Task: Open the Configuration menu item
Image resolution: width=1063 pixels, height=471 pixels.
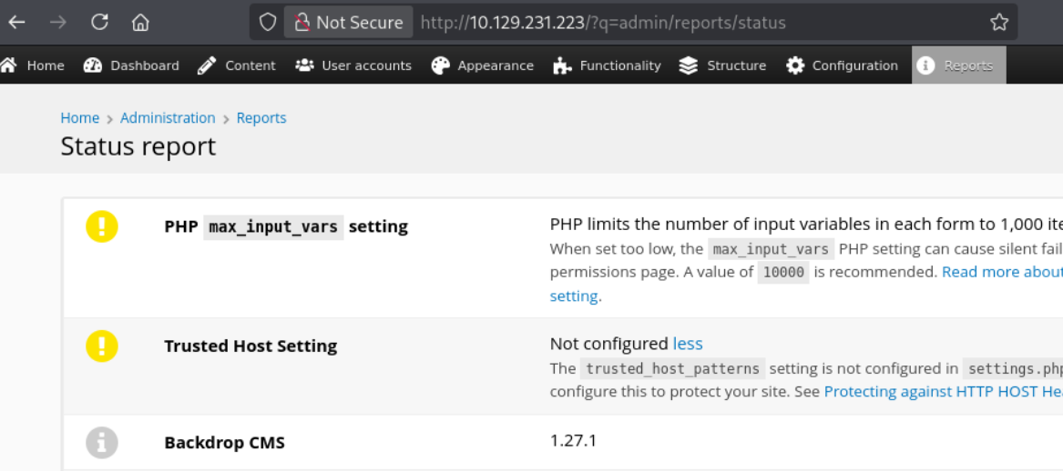Action: coord(855,65)
